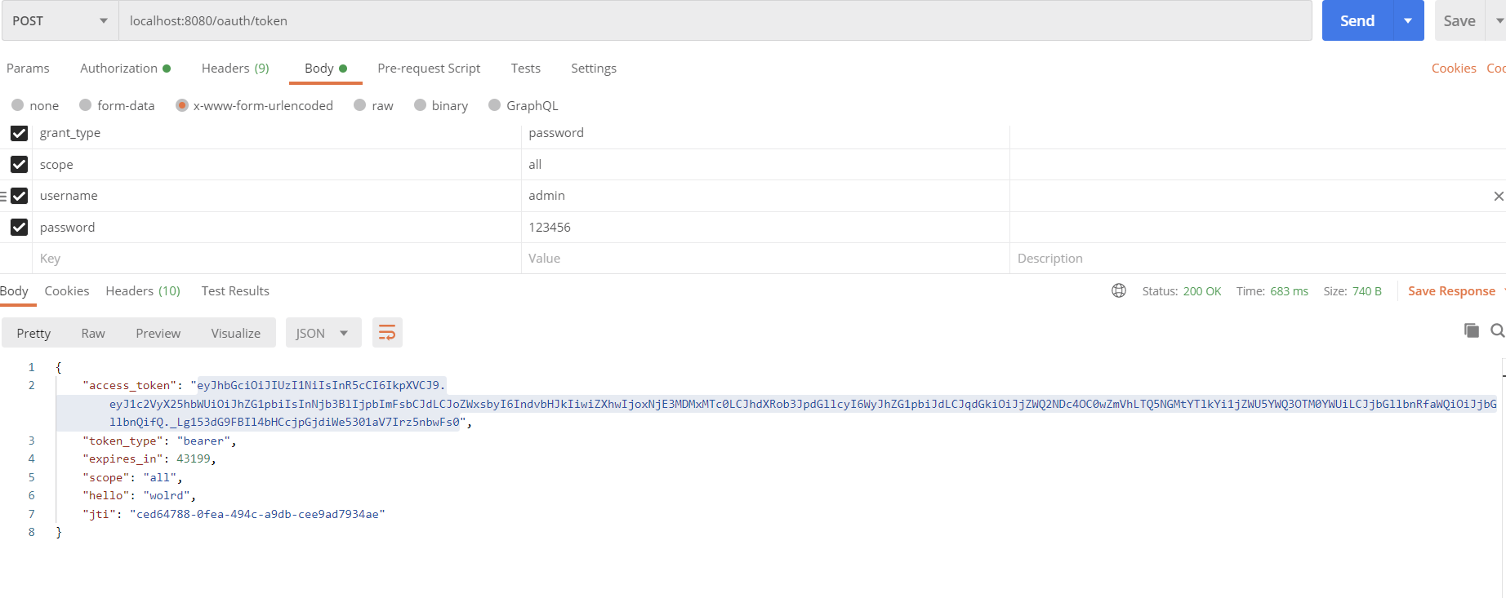Click the globe network information icon

pos(1118,291)
